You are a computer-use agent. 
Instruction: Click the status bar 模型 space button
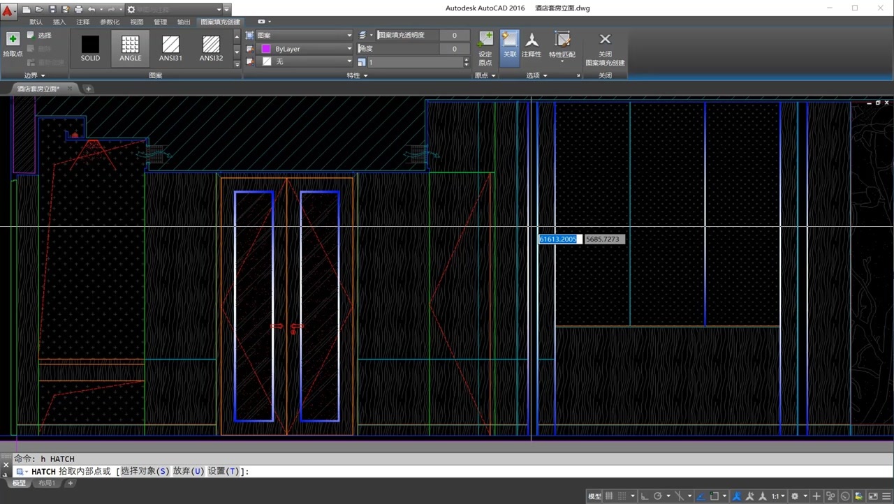[594, 496]
